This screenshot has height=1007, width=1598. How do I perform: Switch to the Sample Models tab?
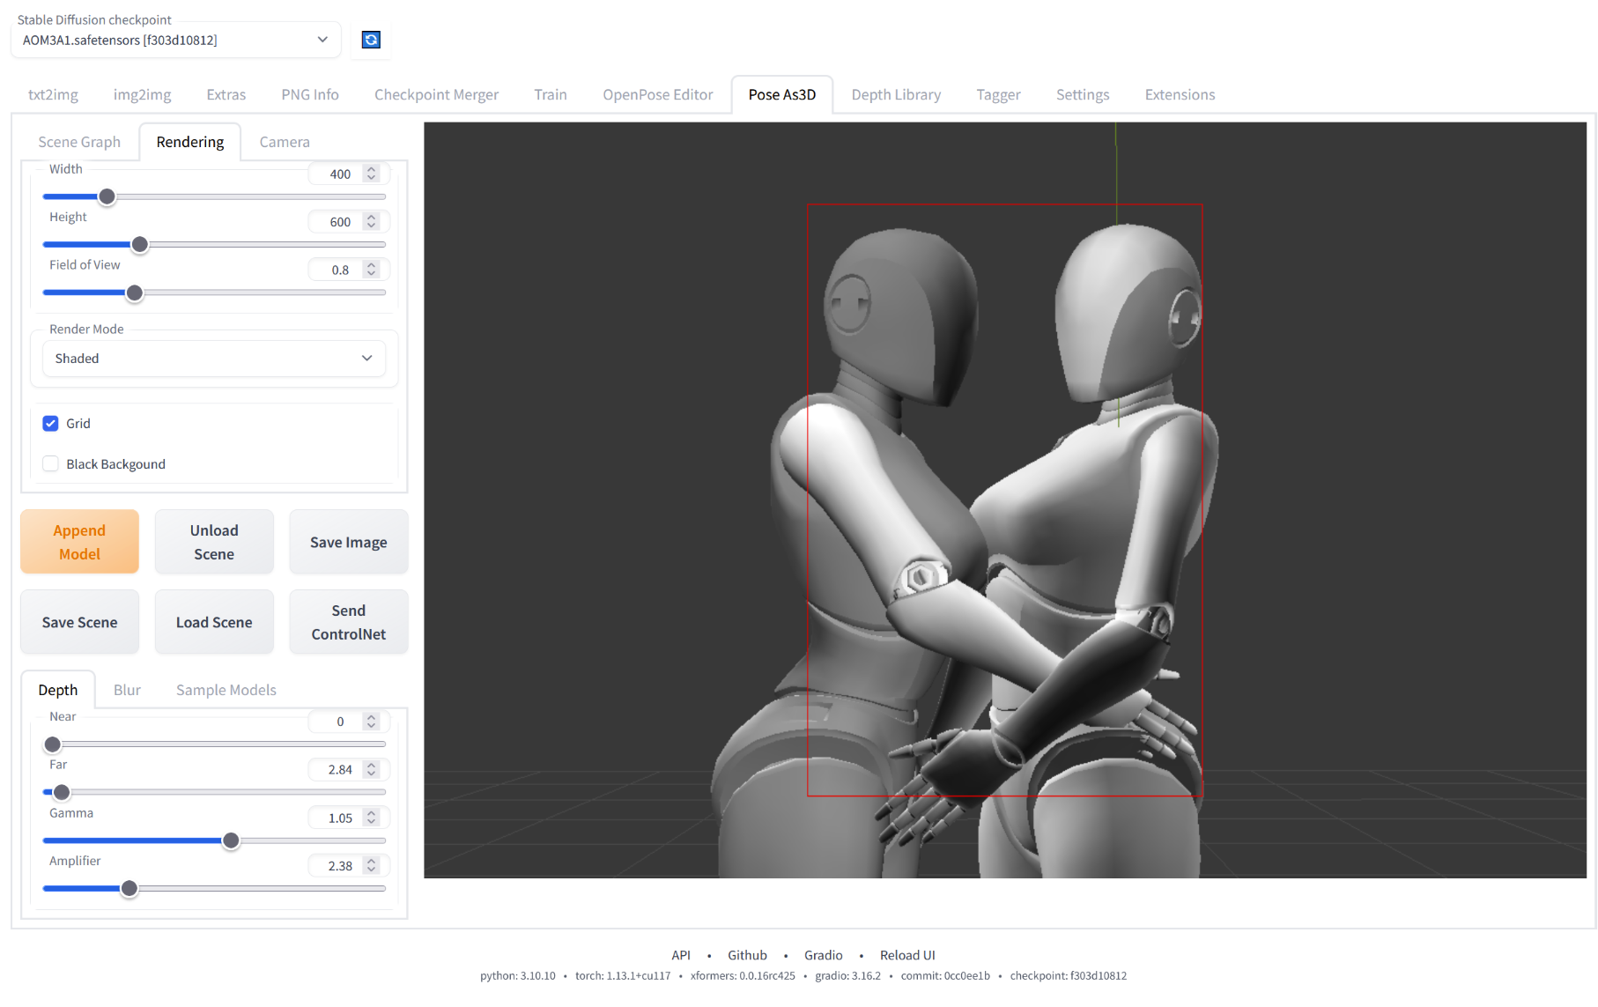click(x=226, y=690)
